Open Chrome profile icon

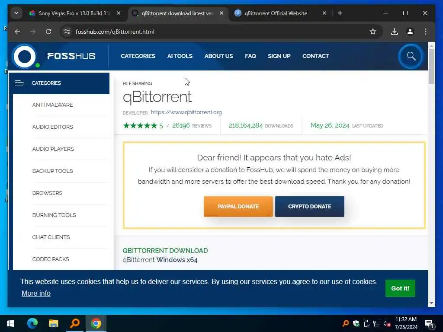tap(410, 32)
